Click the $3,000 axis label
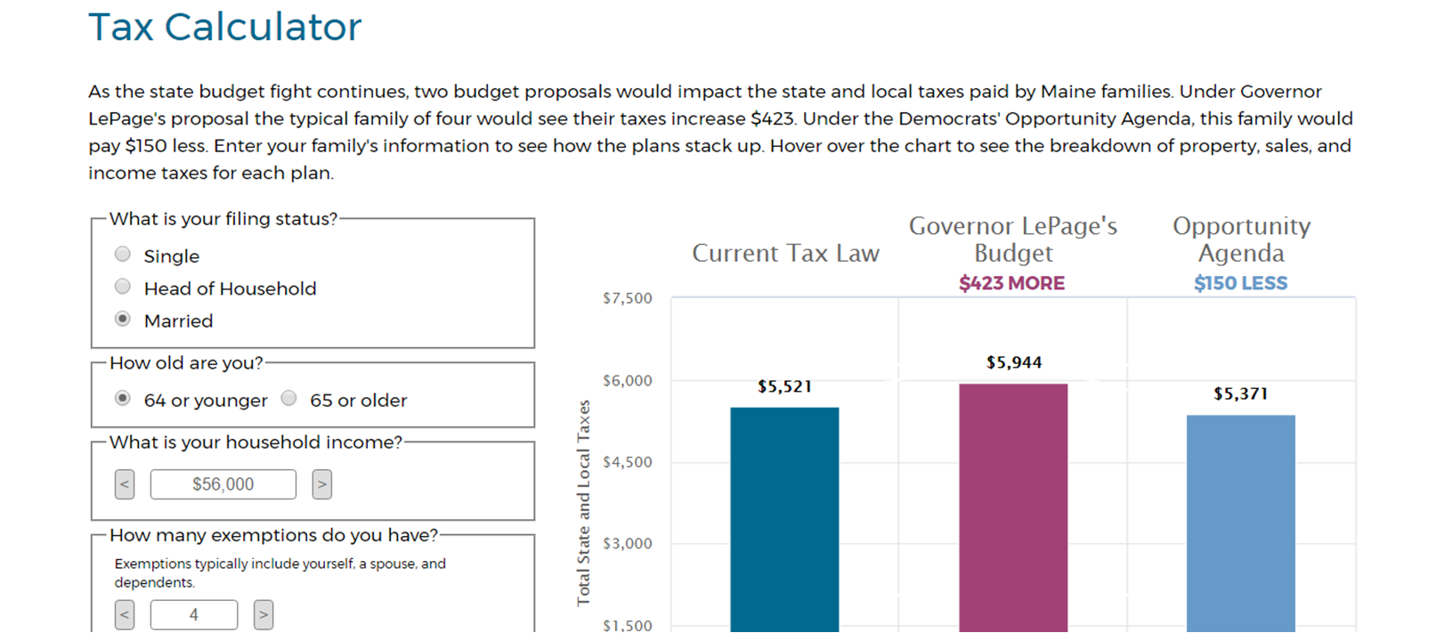1453x641 pixels. coord(628,543)
